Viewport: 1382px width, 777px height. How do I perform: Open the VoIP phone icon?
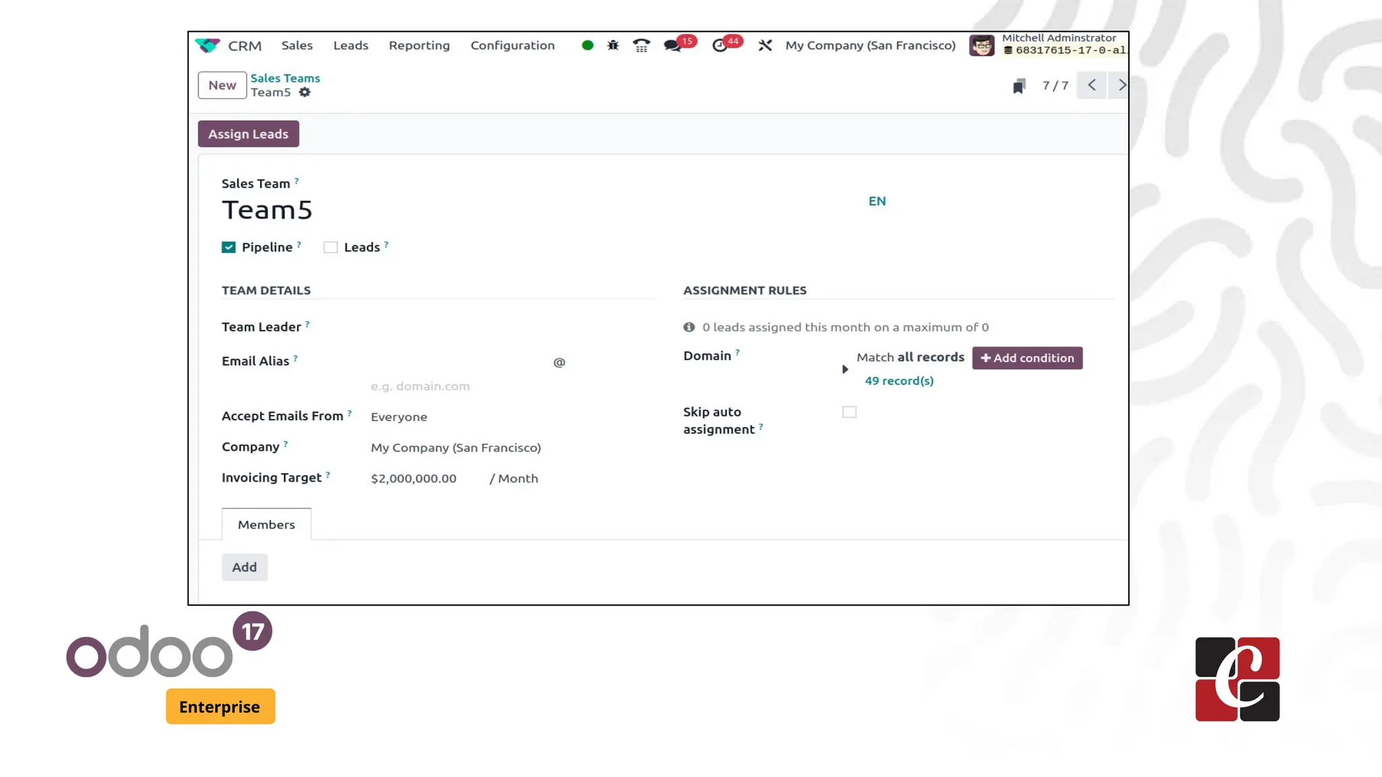click(x=641, y=45)
